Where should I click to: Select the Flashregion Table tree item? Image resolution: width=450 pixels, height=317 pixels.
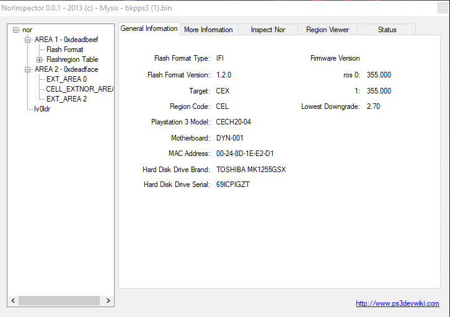[x=72, y=59]
